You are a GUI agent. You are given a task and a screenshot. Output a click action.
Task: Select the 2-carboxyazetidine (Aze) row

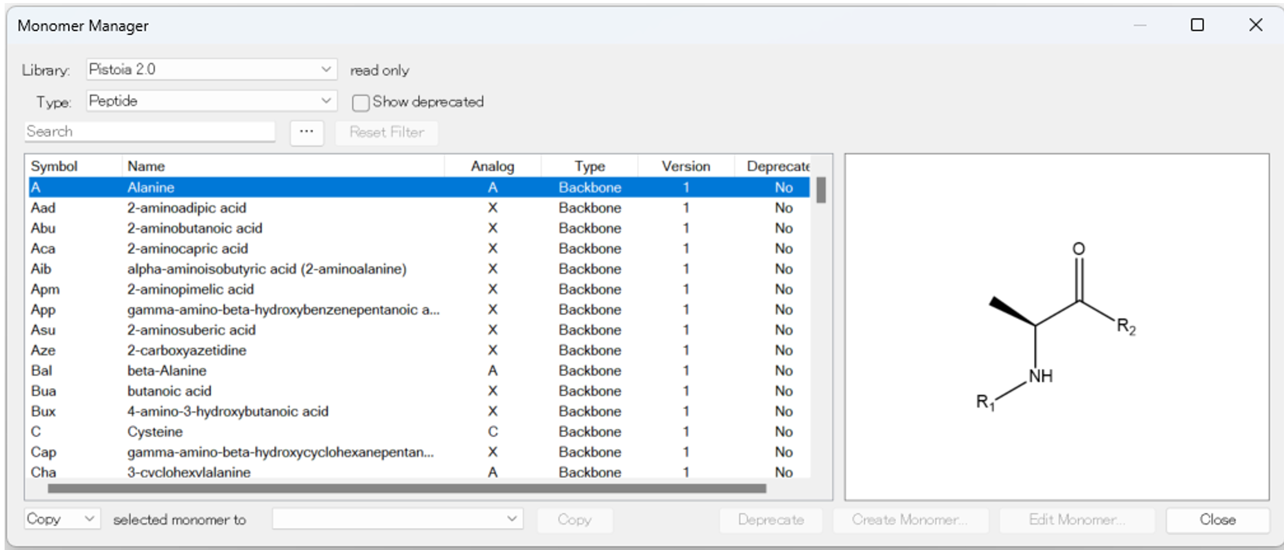[x=186, y=350]
